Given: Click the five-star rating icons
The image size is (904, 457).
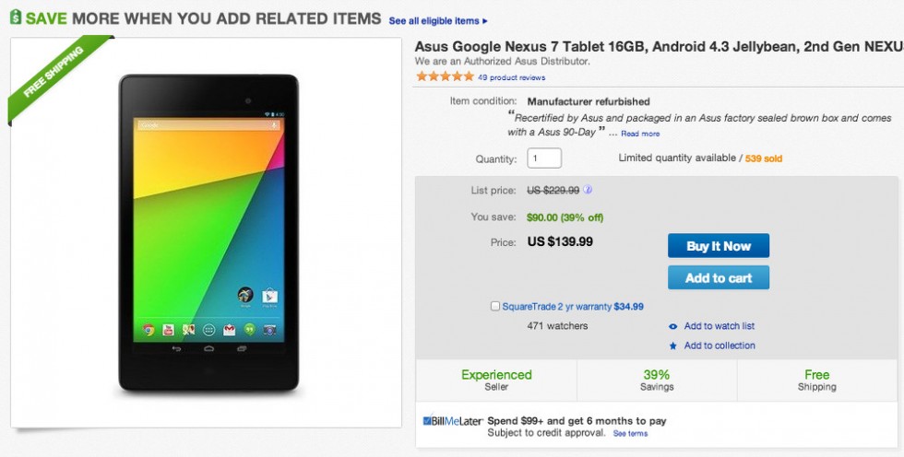Looking at the screenshot, I should click(445, 77).
